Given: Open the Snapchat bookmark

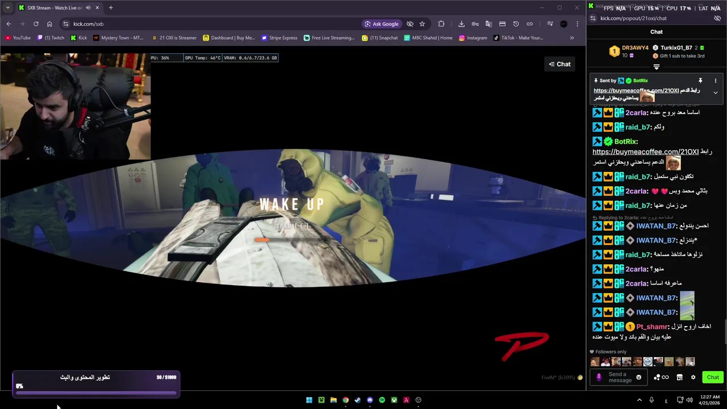Looking at the screenshot, I should click(380, 38).
